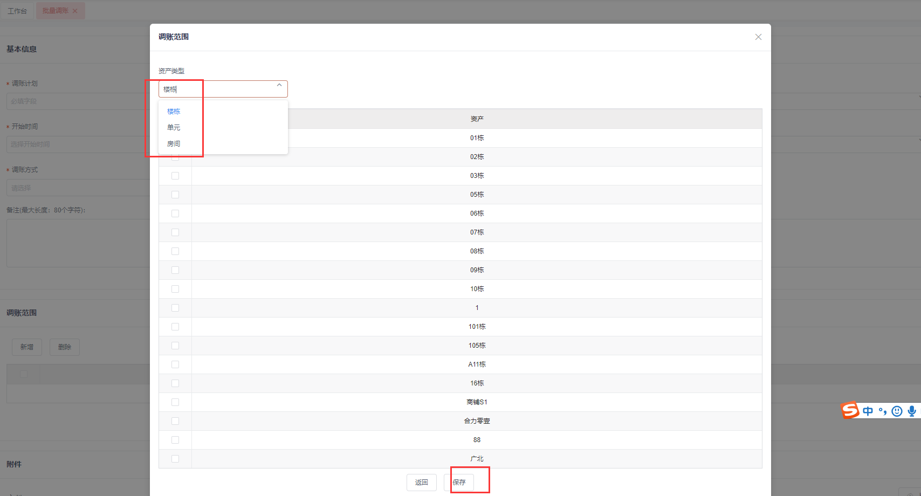Viewport: 921px width, 496px height.
Task: Tick the checkbox for 10栋
Action: tap(175, 289)
